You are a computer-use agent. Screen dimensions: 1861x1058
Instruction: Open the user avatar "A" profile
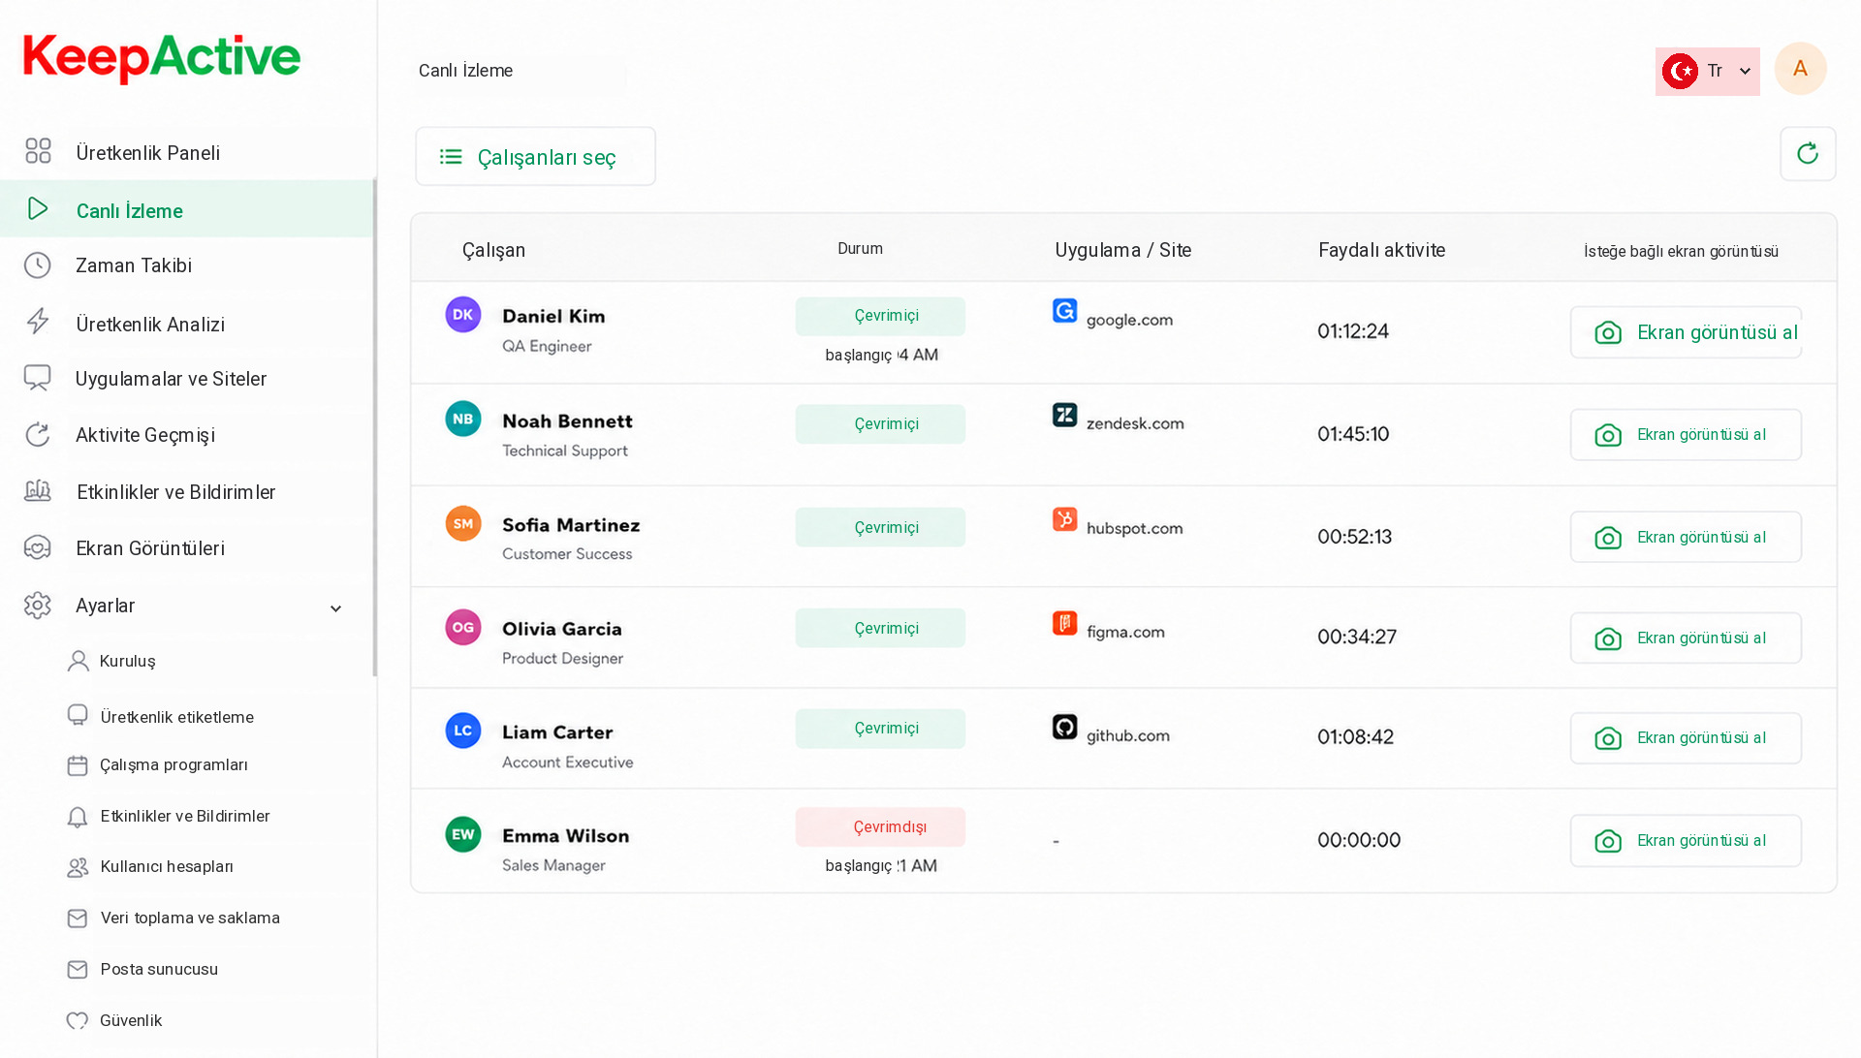tap(1800, 69)
